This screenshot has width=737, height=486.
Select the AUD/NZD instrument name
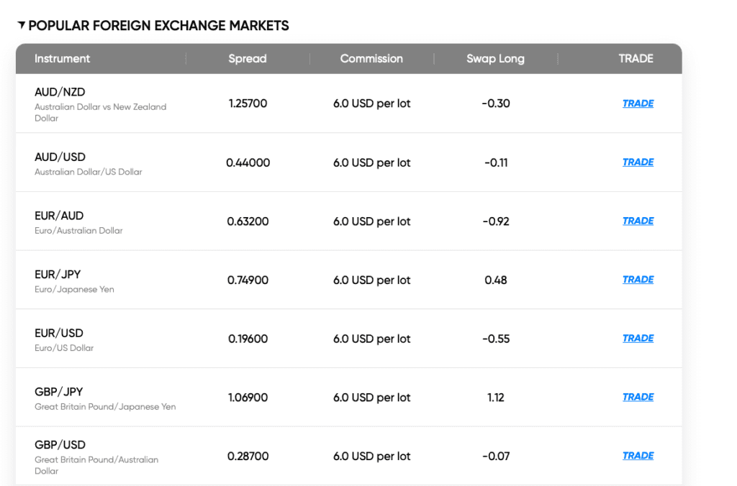pyautogui.click(x=60, y=92)
